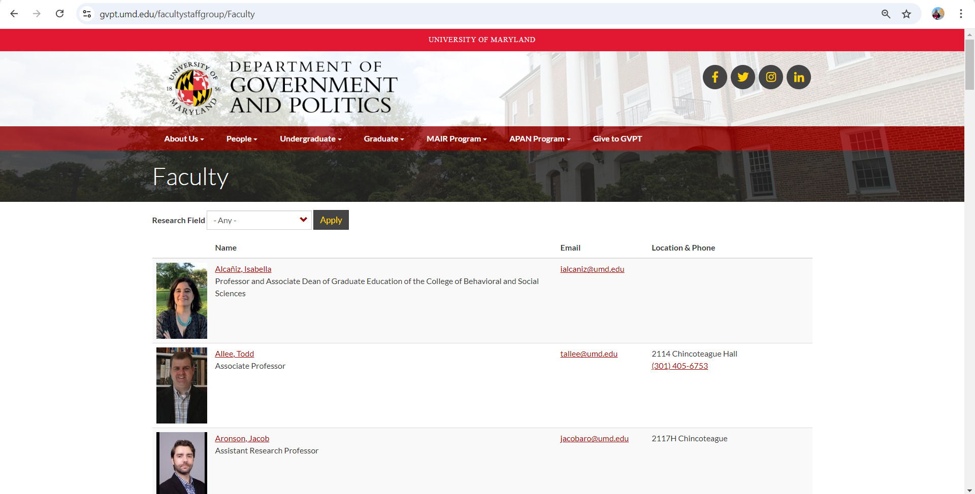Click the browser back arrow
This screenshot has width=975, height=494.
pyautogui.click(x=14, y=14)
